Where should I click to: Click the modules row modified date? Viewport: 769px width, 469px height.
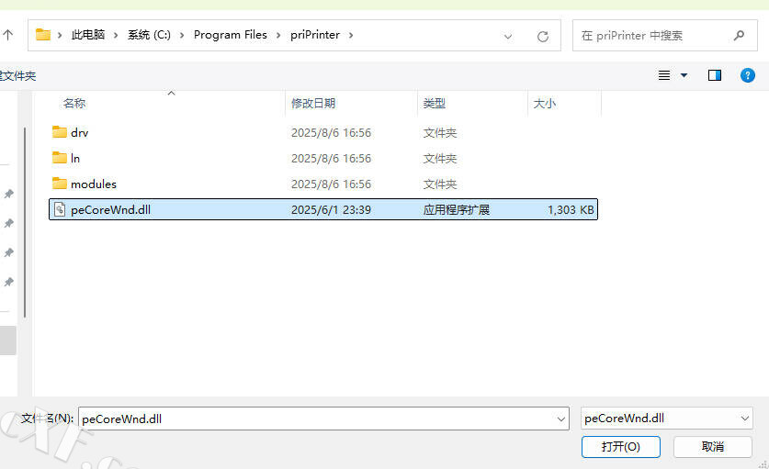click(331, 184)
